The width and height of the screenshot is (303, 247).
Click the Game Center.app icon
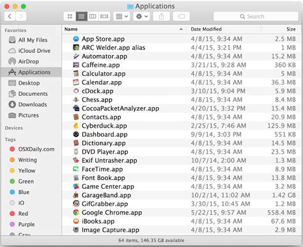pos(76,186)
